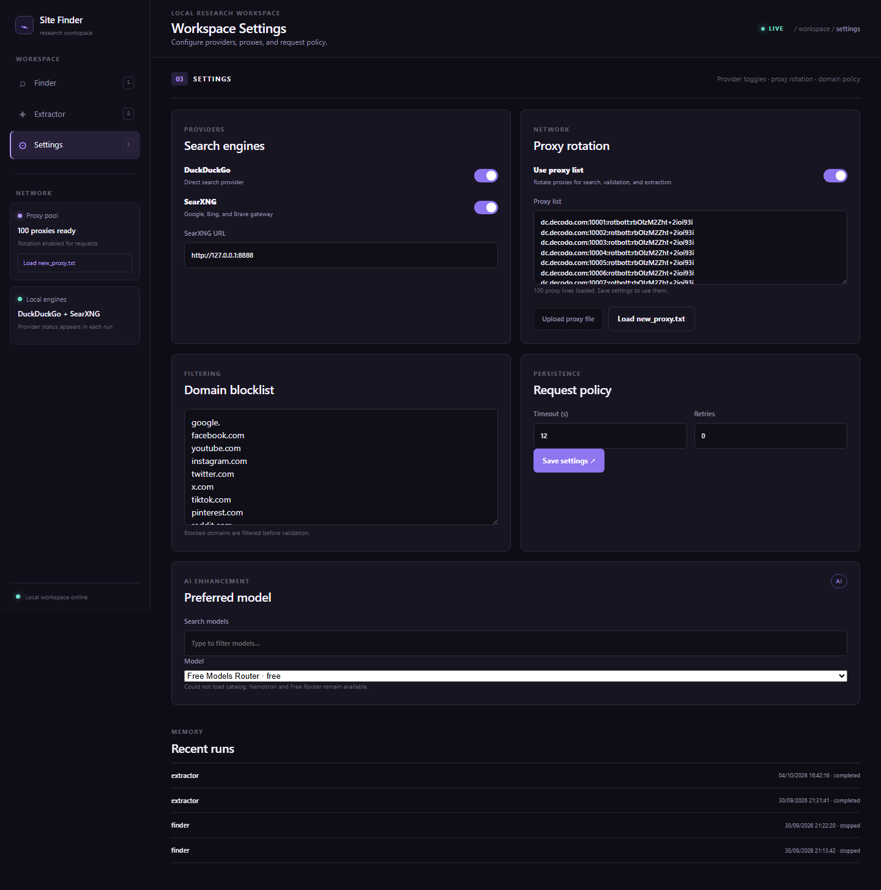The image size is (881, 890).
Task: Click the Site Finder logo icon
Action: tap(24, 25)
